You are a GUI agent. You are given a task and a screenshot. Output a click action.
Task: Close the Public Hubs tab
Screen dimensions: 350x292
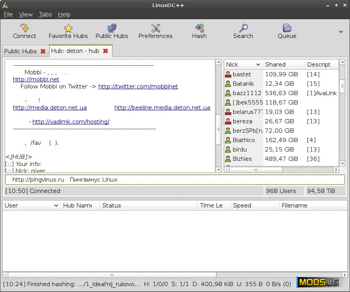pyautogui.click(x=43, y=51)
